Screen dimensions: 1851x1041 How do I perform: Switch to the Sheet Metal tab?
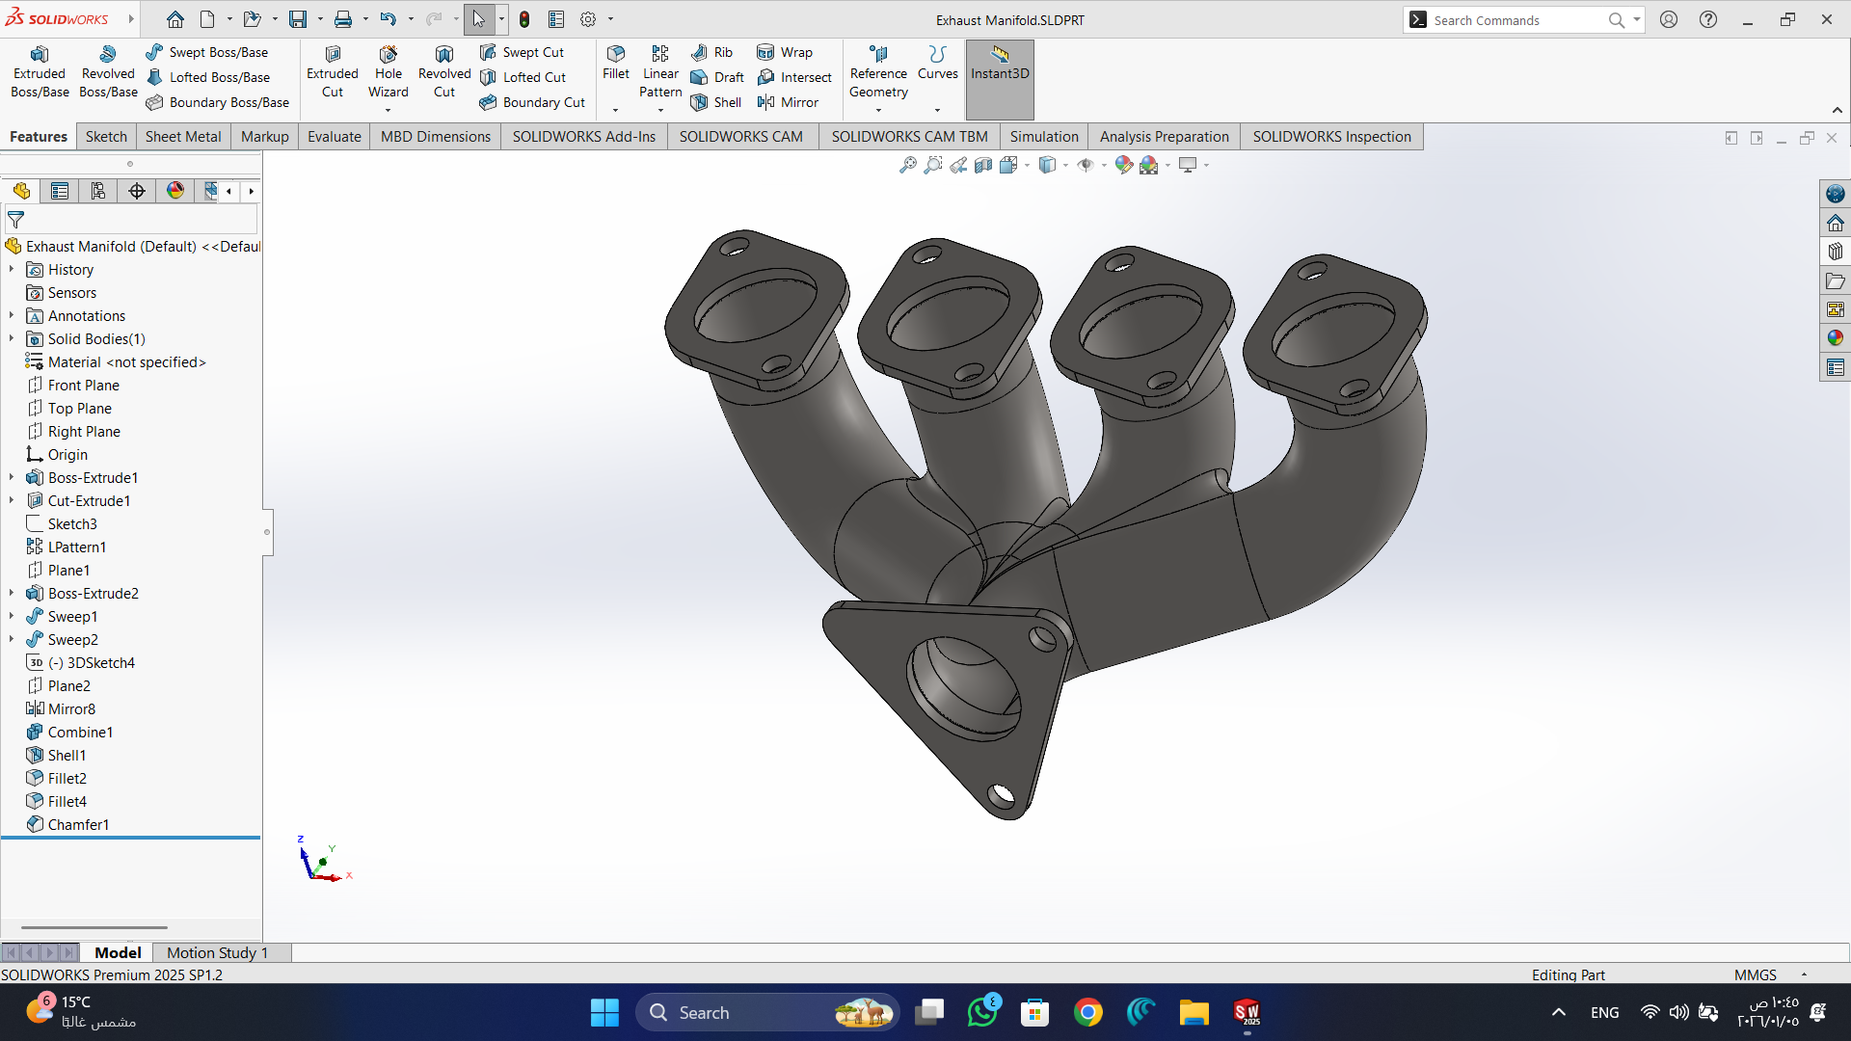pyautogui.click(x=183, y=136)
